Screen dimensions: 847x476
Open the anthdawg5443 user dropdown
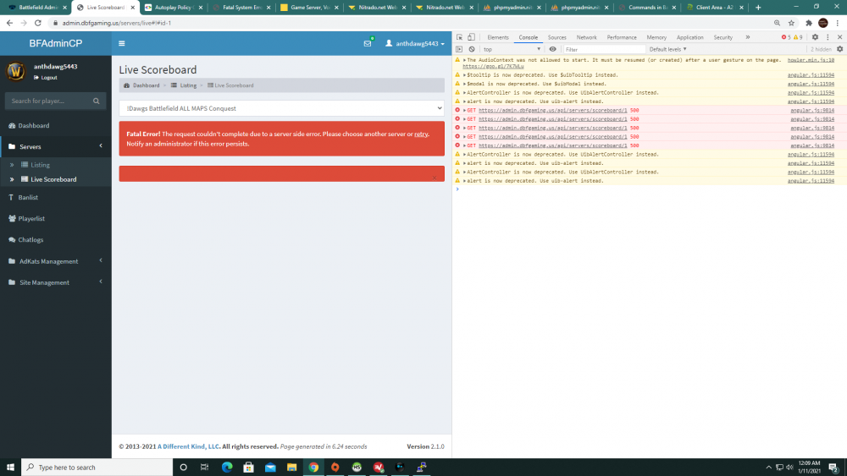[x=414, y=43]
